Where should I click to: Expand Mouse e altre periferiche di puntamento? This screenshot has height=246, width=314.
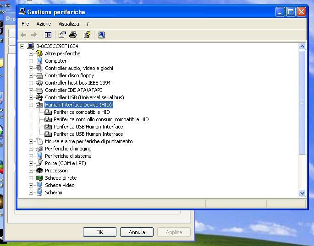(x=31, y=141)
